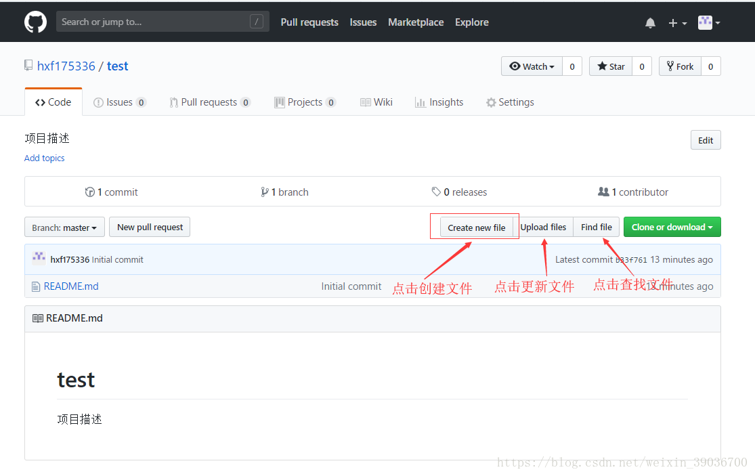This screenshot has height=476, width=755.
Task: Click Create new file button
Action: 477,228
